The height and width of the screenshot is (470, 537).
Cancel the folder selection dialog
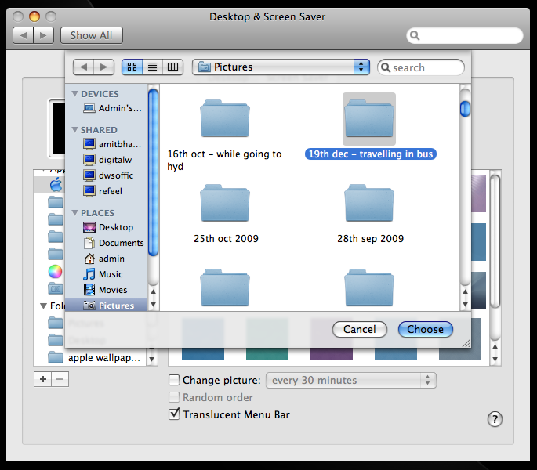[x=359, y=330]
